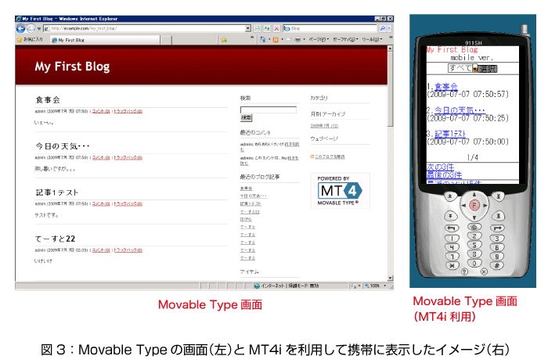Image resolution: width=548 pixels, height=363 pixels.
Task: Click the left arrow on phone d-pad
Action: tap(463, 206)
